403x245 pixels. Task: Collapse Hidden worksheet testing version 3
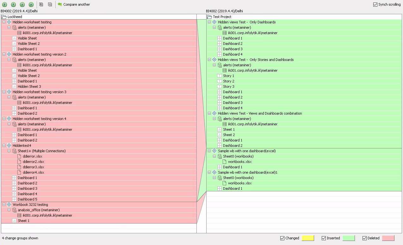[x=4, y=92]
